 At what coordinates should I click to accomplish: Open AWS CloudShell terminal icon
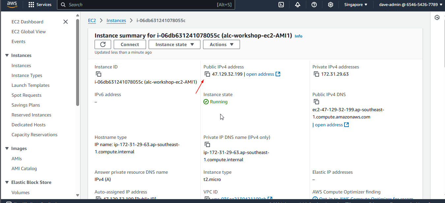[281, 5]
